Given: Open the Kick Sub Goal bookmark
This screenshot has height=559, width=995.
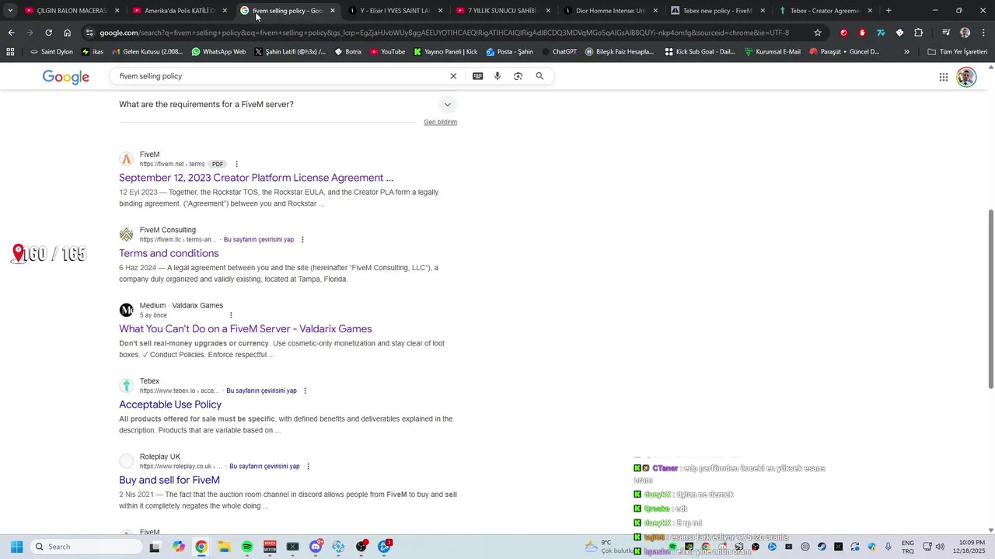Looking at the screenshot, I should point(700,52).
